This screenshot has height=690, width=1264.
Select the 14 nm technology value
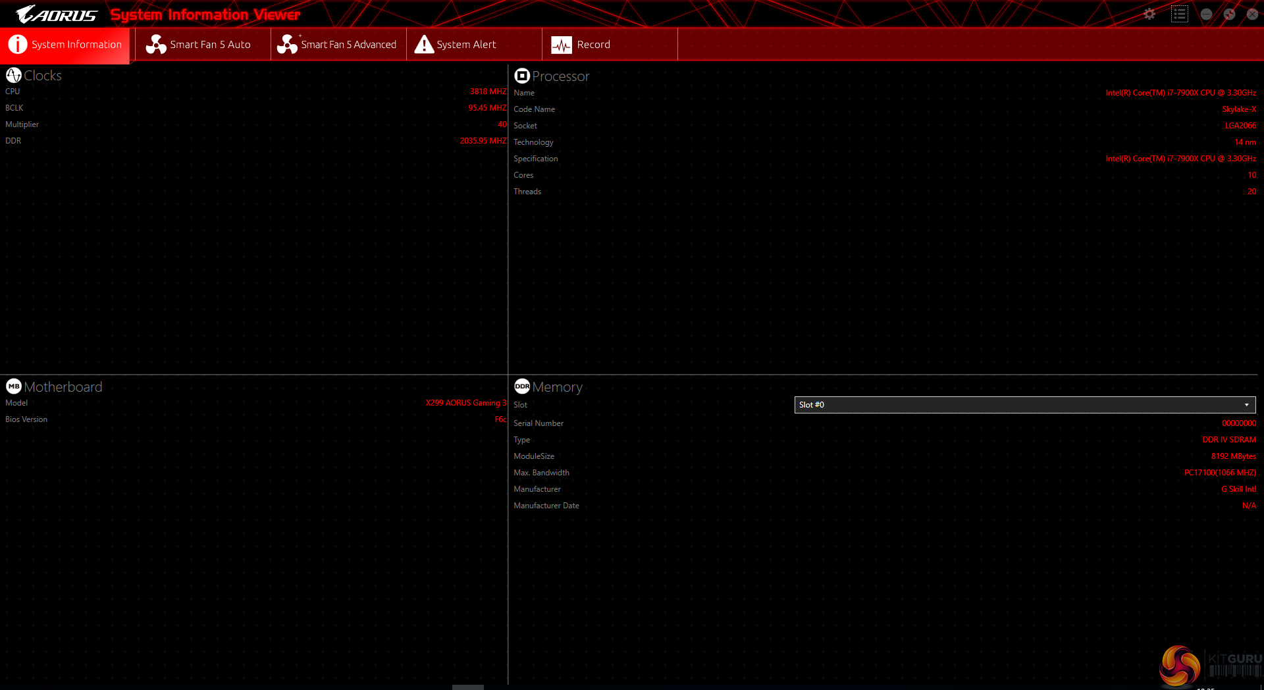tap(1246, 142)
